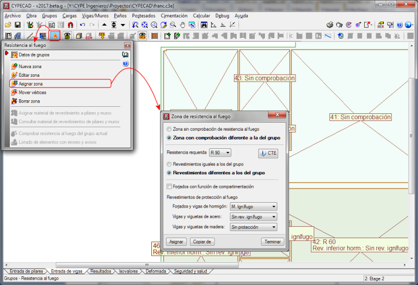Select the Pan hand tool icon

tap(182, 25)
